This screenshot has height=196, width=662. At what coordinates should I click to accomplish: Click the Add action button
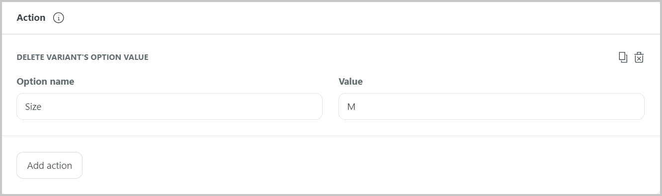point(50,165)
